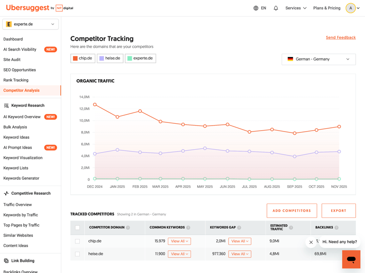Viewport: 365px width, 273px height.
Task: Open the chat widget button
Action: [351, 259]
